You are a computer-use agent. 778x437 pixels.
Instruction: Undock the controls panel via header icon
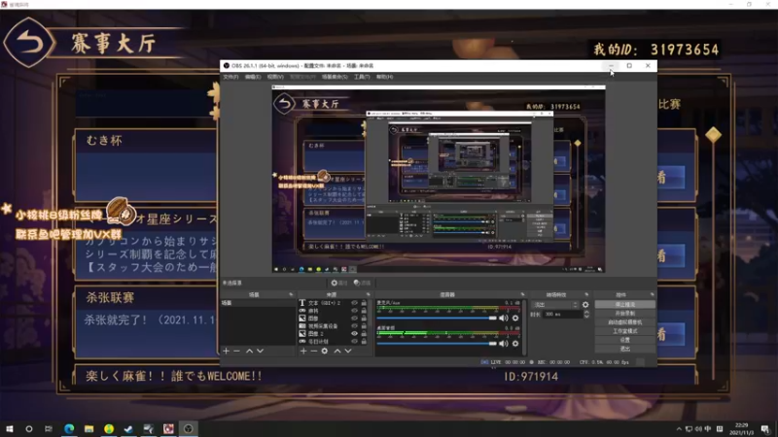tap(652, 295)
